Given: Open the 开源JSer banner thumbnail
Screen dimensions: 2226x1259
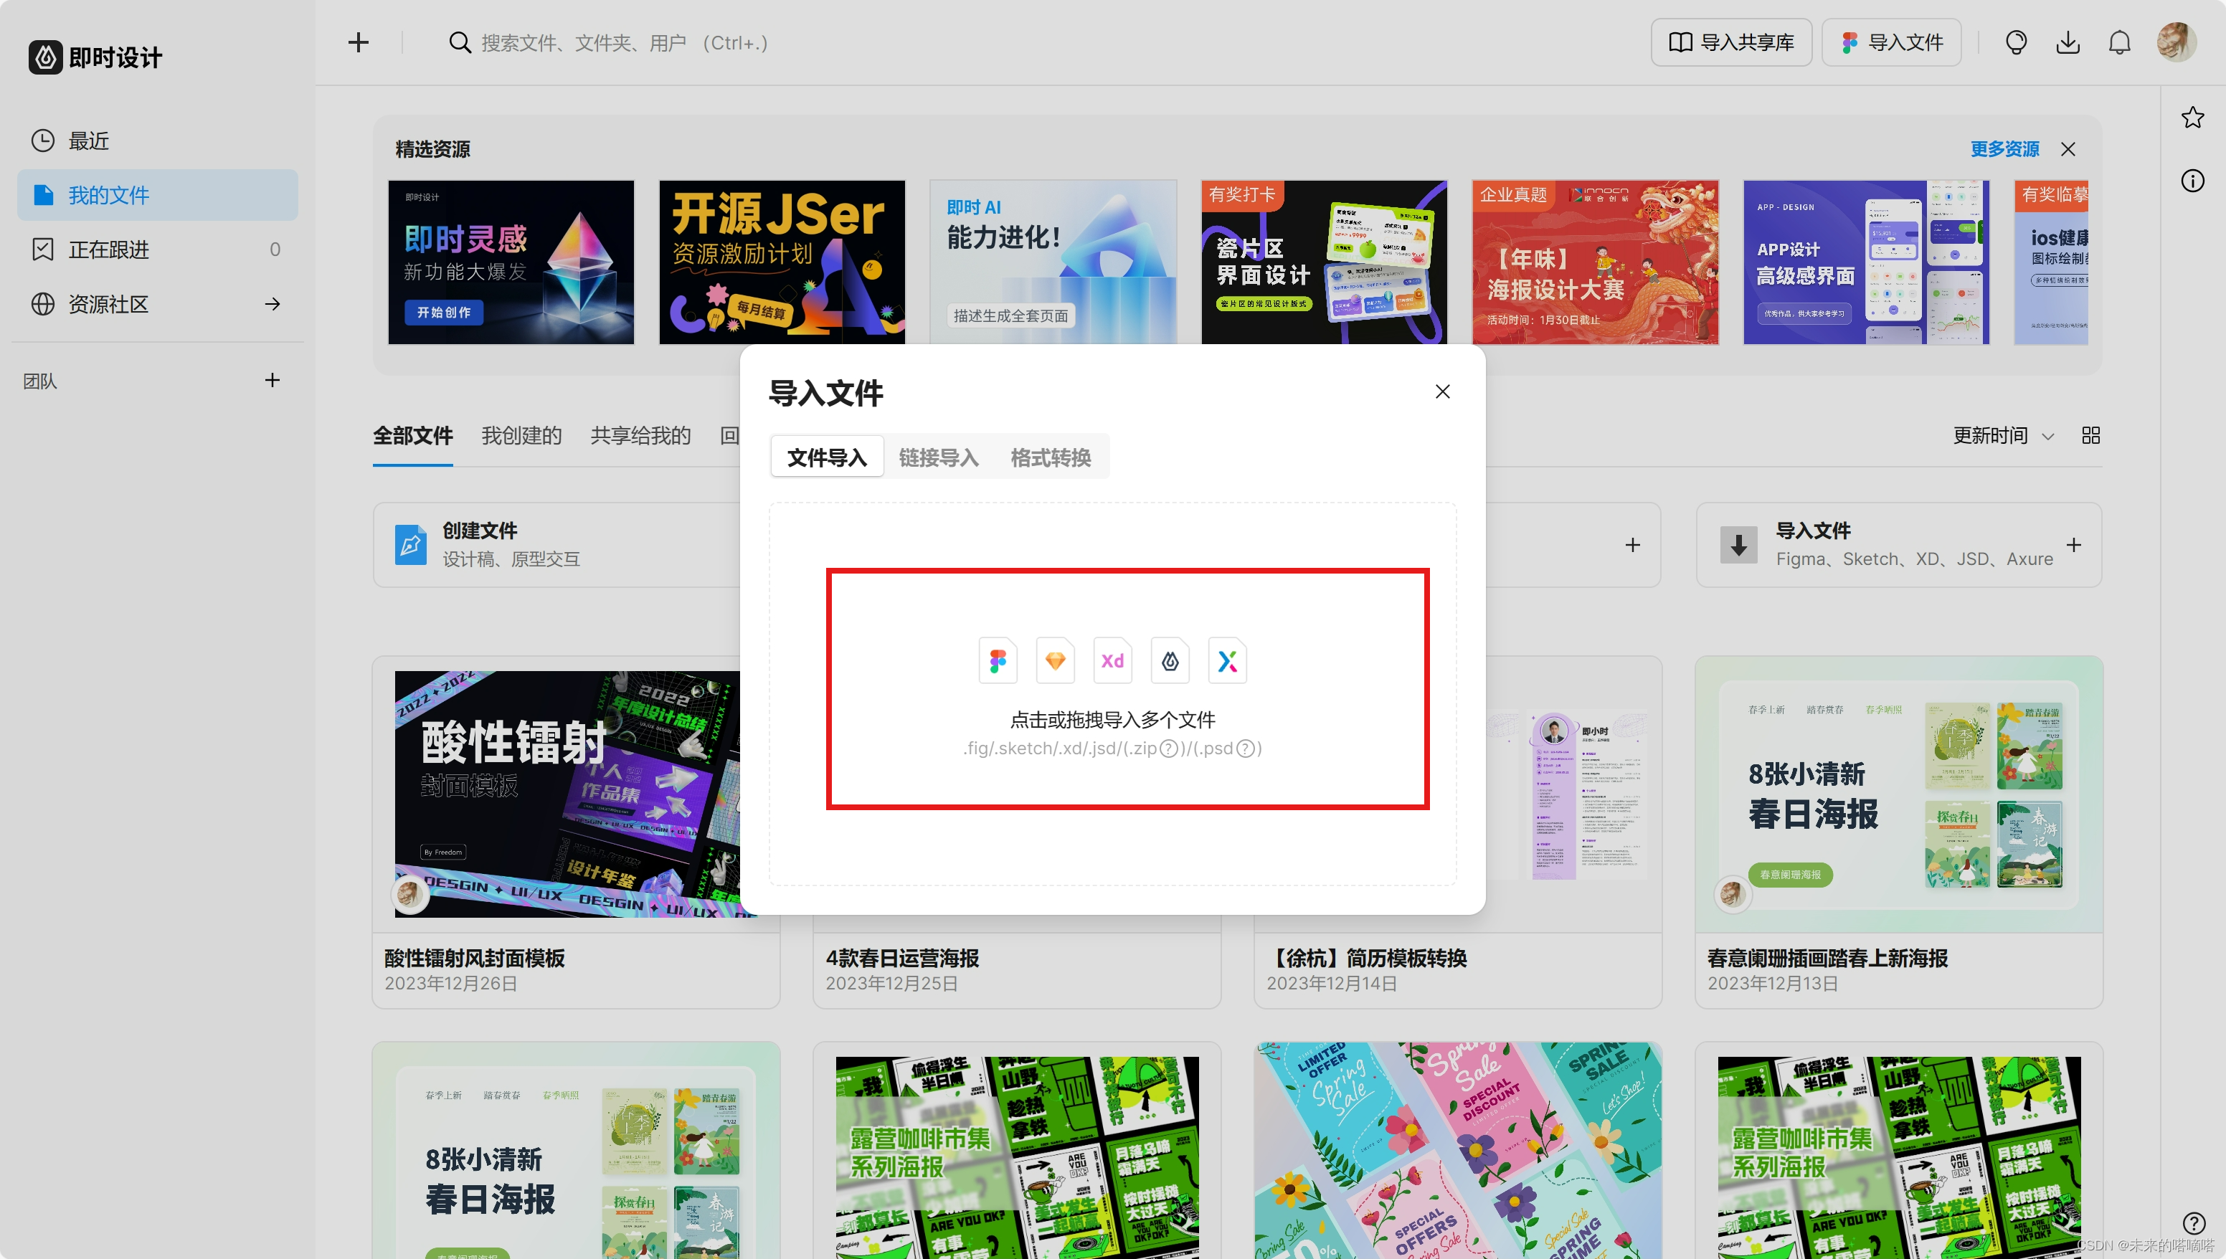Looking at the screenshot, I should click(x=782, y=262).
